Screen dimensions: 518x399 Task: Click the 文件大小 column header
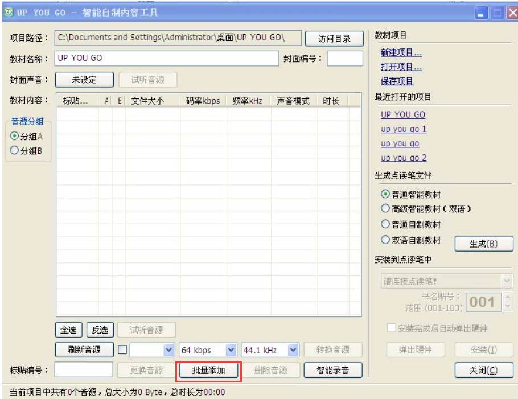coord(148,101)
